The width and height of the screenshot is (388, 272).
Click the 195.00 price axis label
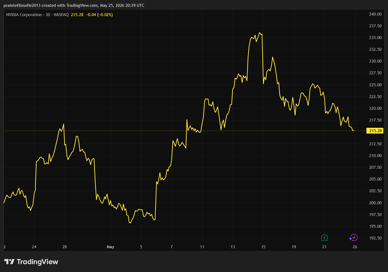[x=375, y=226]
